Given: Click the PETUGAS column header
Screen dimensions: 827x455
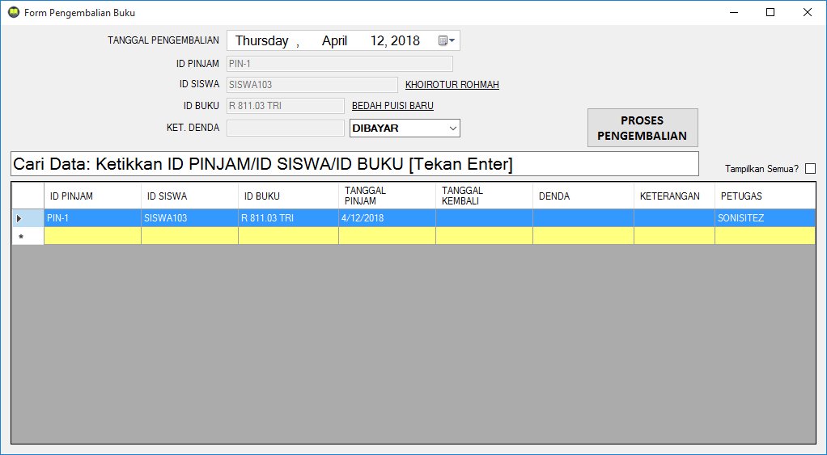Looking at the screenshot, I should (x=764, y=196).
